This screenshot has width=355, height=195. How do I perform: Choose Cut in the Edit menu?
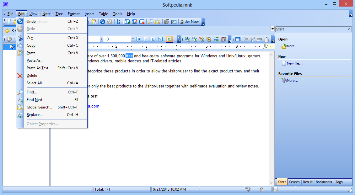click(51, 38)
